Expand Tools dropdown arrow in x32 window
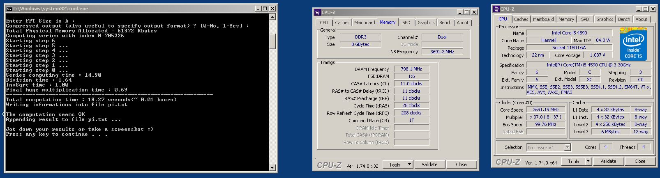This screenshot has height=178, width=660. [x=409, y=164]
